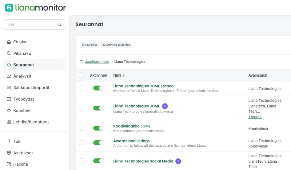Select Seurannat in the sidebar
This screenshot has height=170, width=291.
pos(35,65)
